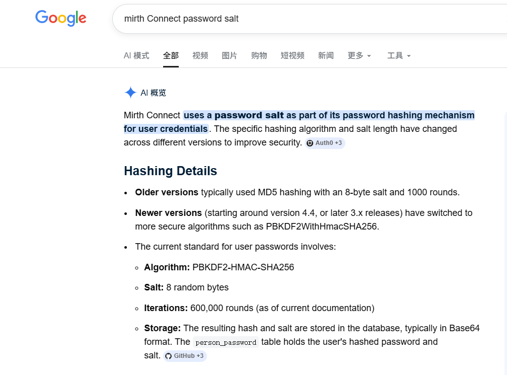Click the person_password code text
This screenshot has width=507, height=375.
226,343
